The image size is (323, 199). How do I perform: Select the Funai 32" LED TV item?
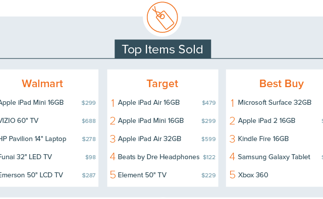click(x=26, y=157)
